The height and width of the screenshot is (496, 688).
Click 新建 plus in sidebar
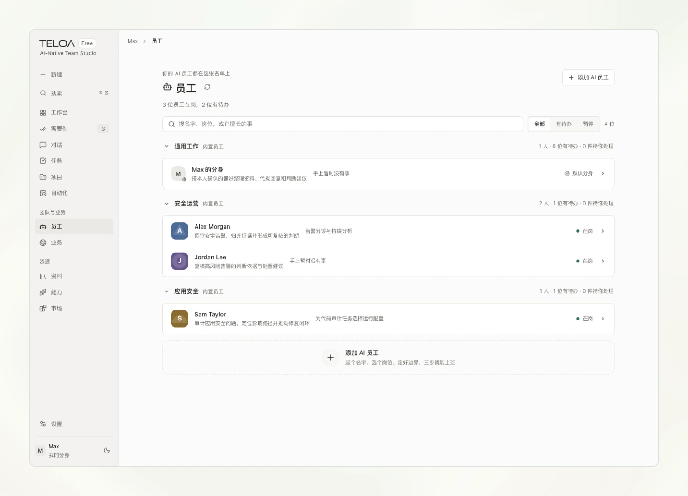point(74,74)
